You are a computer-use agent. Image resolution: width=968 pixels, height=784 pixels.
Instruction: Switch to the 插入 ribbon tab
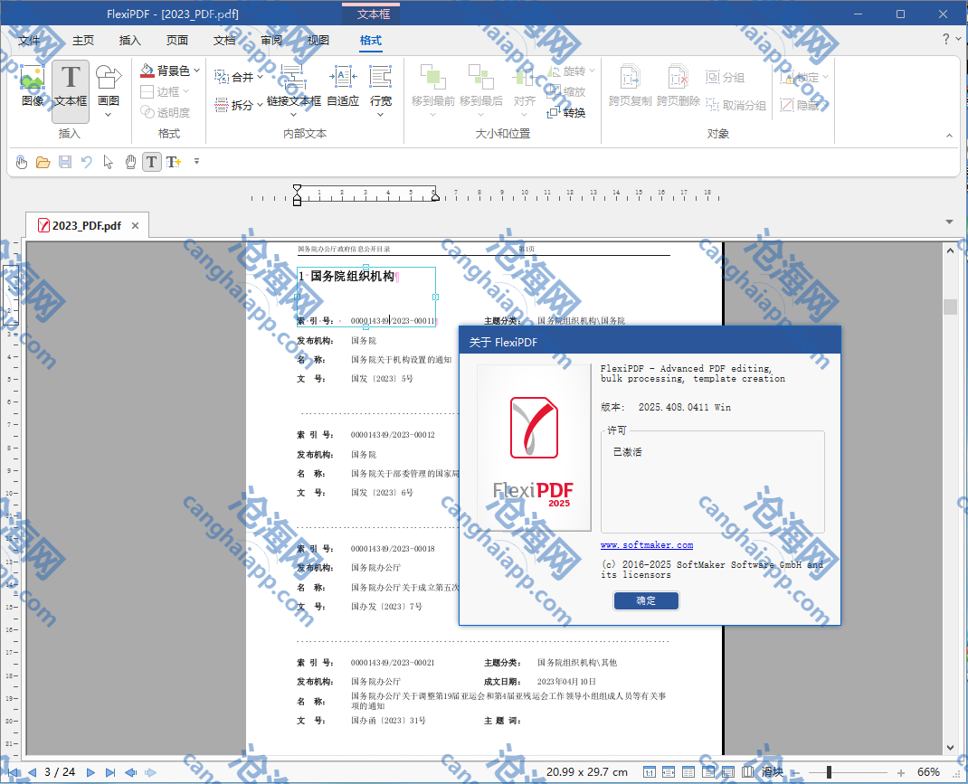130,41
